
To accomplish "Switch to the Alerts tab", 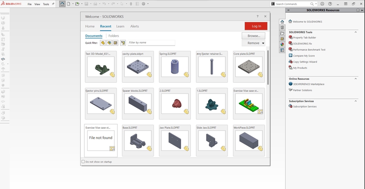I will [135, 26].
